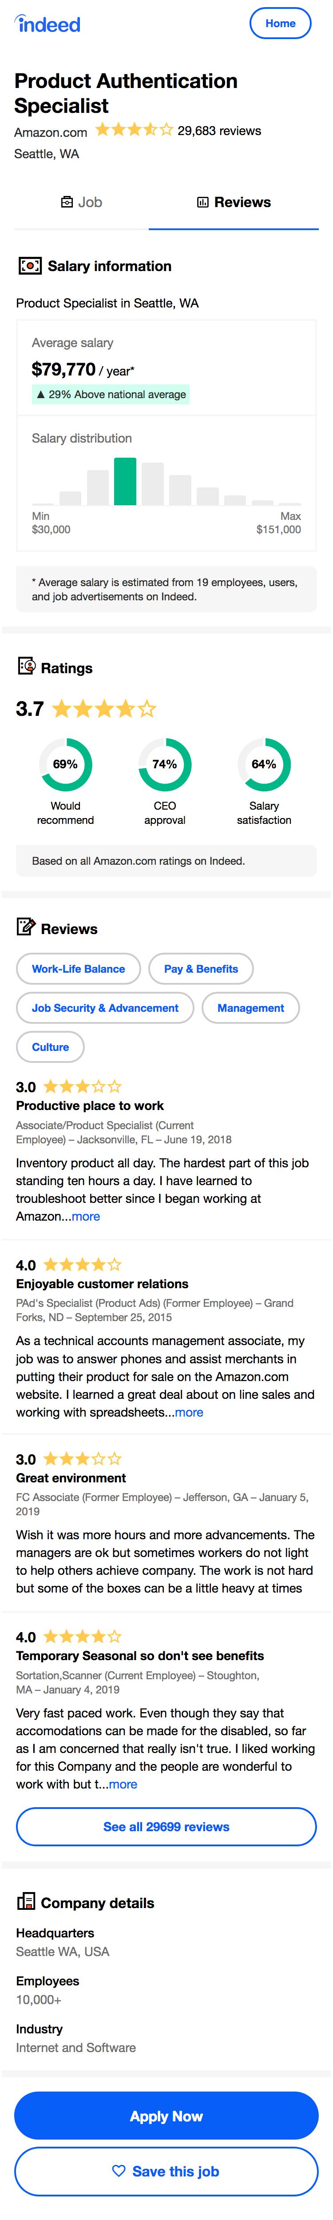Filter reviews by Work-Life Balance
The image size is (333, 2220).
click(78, 969)
